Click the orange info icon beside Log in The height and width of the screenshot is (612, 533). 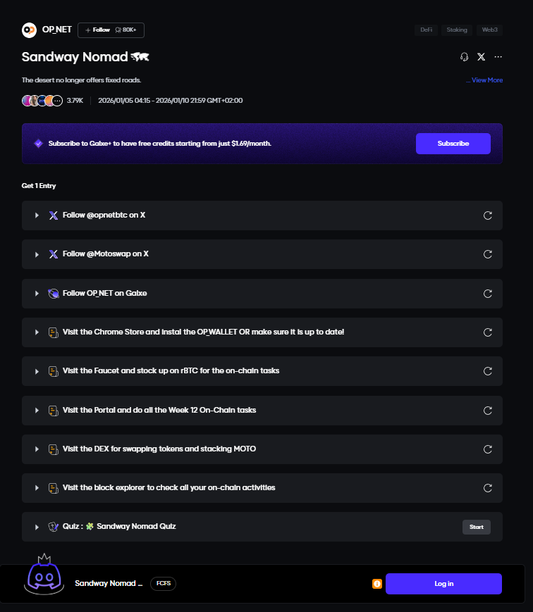pyautogui.click(x=377, y=584)
